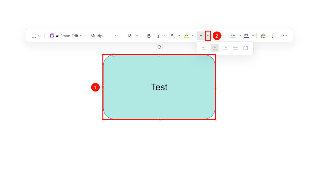The height and width of the screenshot is (170, 313).
Task: Click the rounded rectangle shape type icon
Action: click(34, 36)
